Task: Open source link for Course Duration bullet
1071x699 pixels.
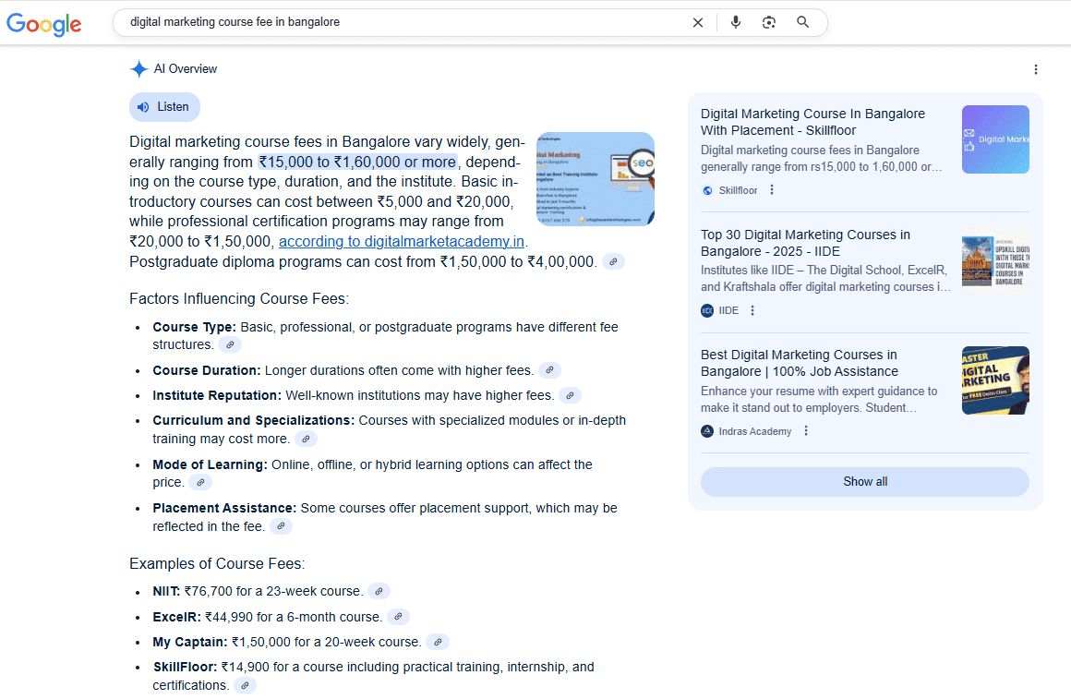Action: click(x=550, y=370)
